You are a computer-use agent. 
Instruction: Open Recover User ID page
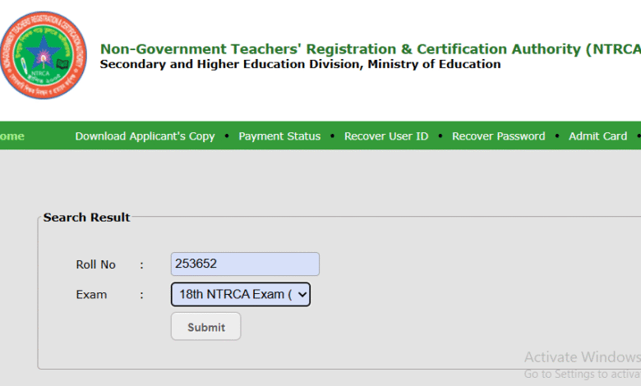(x=386, y=136)
